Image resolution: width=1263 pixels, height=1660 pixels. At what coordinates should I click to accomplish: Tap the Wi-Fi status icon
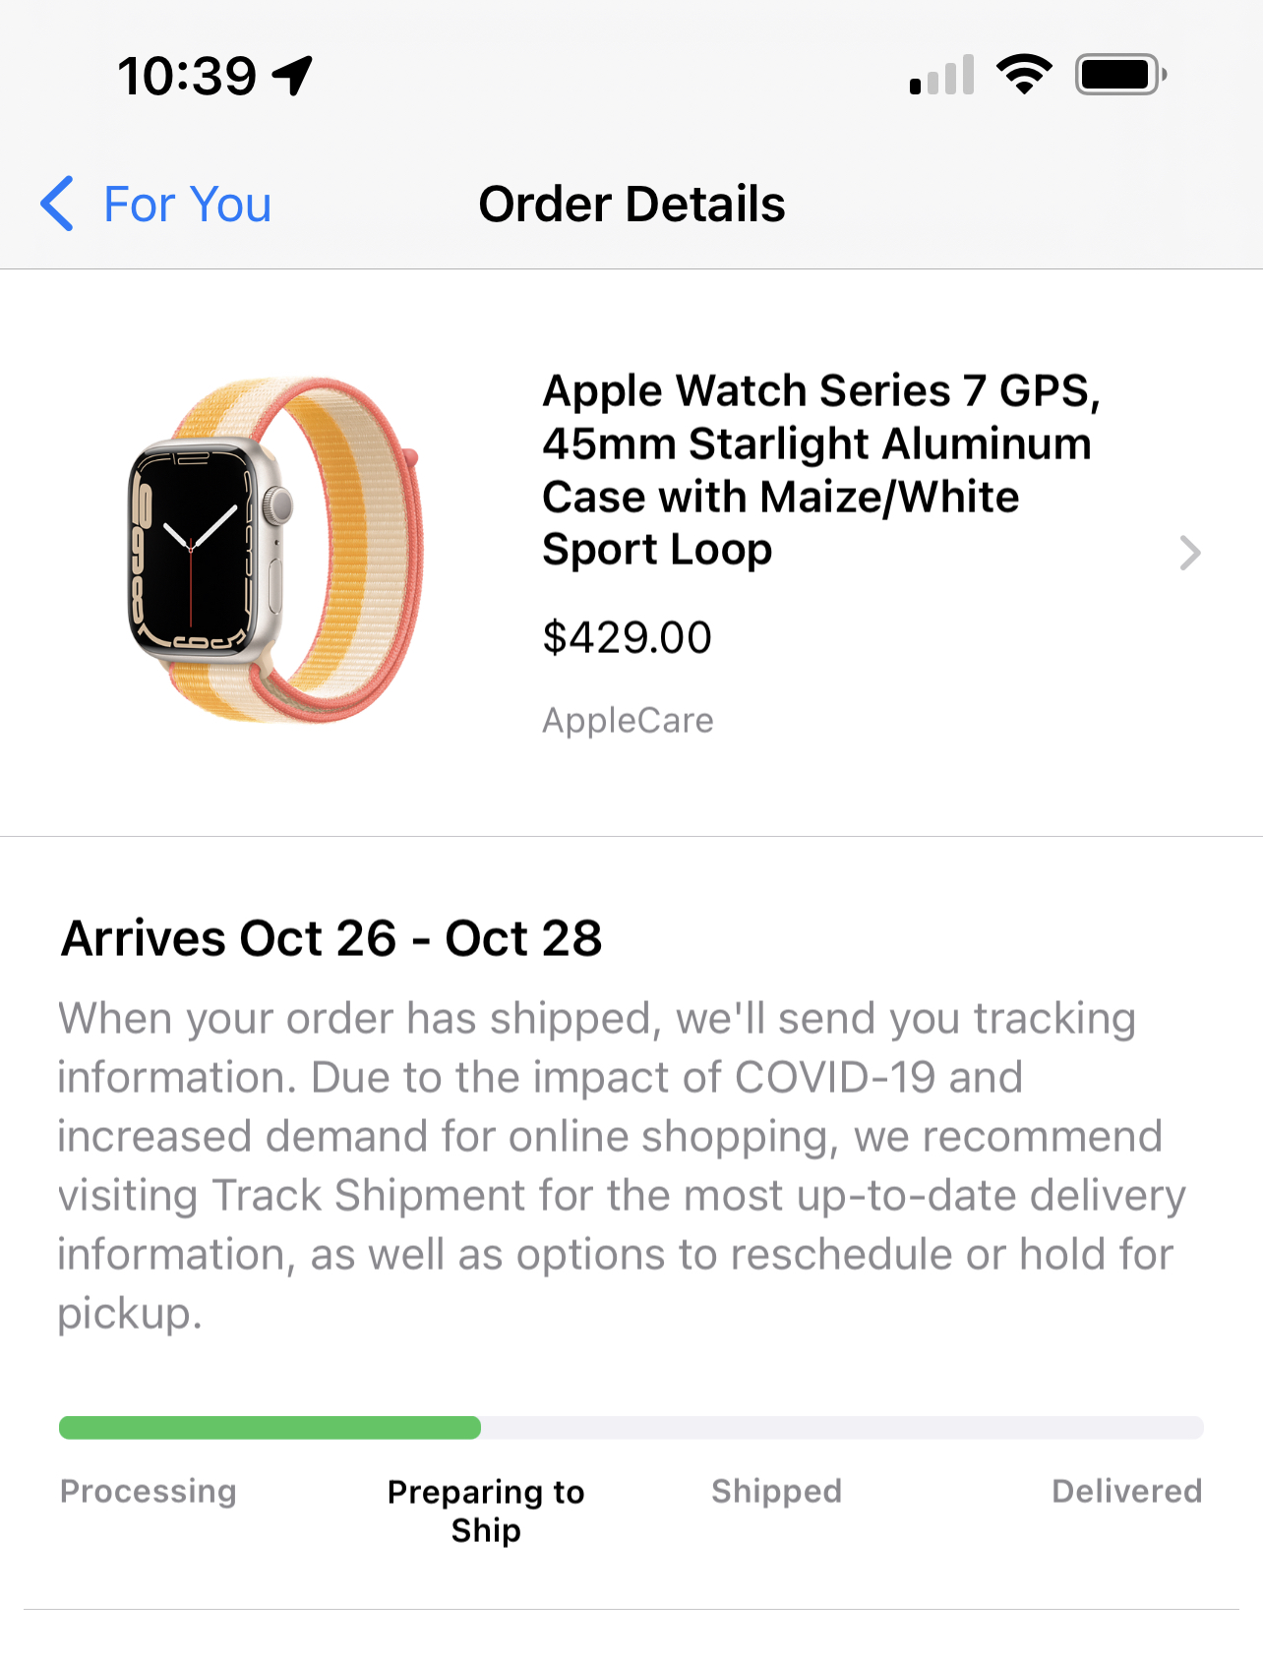(x=1024, y=75)
